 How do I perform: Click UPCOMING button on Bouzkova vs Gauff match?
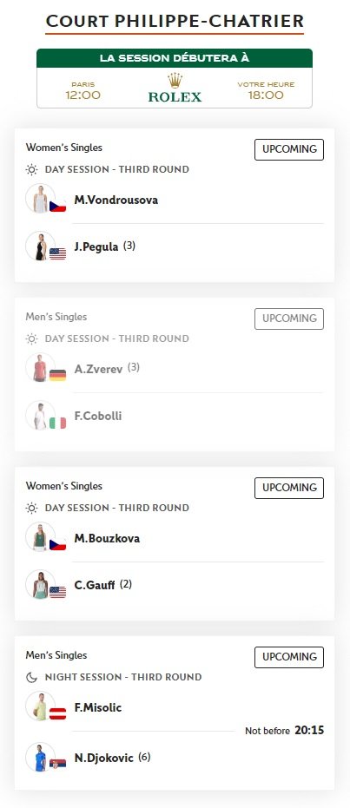[289, 488]
